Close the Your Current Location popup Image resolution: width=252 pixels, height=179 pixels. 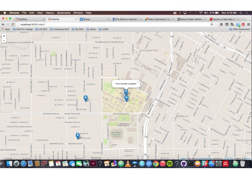(x=137, y=82)
